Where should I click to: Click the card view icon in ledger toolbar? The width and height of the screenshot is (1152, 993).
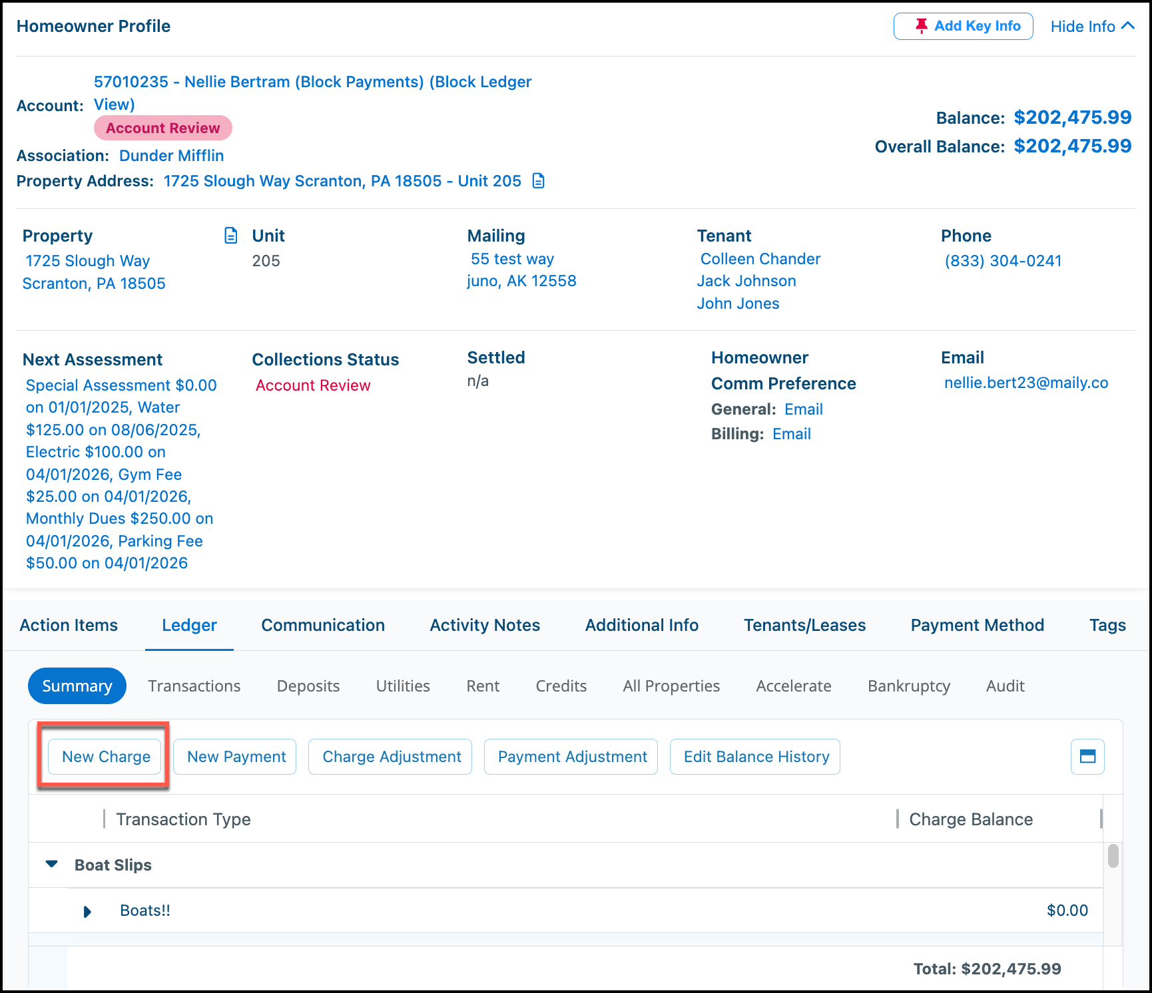pyautogui.click(x=1087, y=757)
